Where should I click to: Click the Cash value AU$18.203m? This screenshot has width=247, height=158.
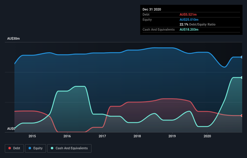pyautogui.click(x=189, y=29)
